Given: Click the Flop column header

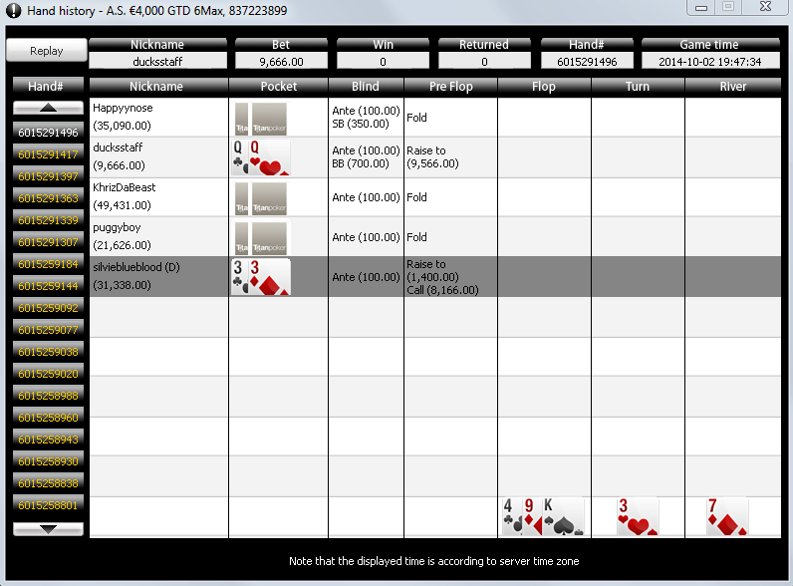Looking at the screenshot, I should pos(544,87).
